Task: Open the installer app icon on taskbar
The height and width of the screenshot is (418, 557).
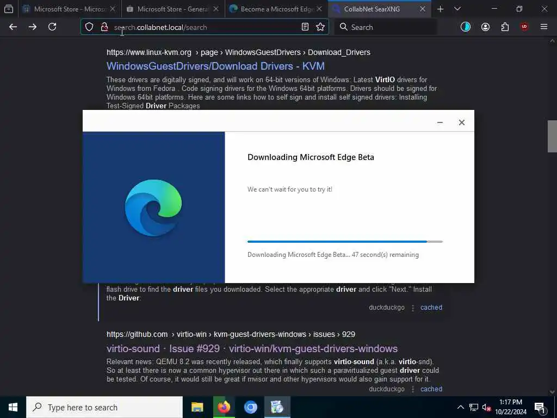Action: (x=277, y=407)
